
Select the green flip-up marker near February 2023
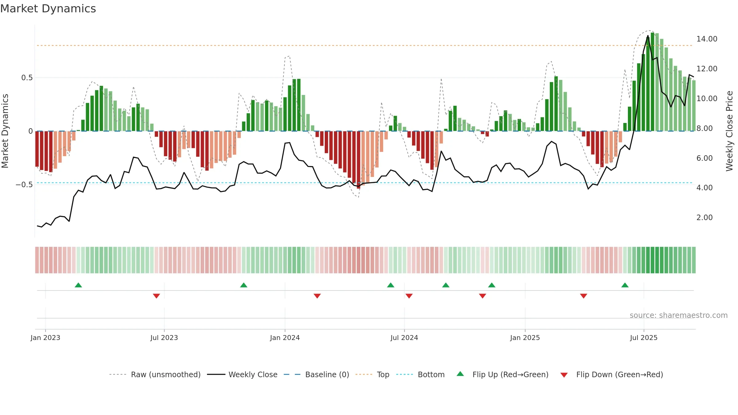[x=78, y=285]
